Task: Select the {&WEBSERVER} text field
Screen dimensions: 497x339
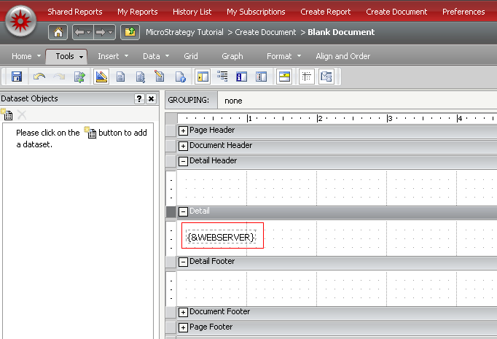Action: point(222,237)
